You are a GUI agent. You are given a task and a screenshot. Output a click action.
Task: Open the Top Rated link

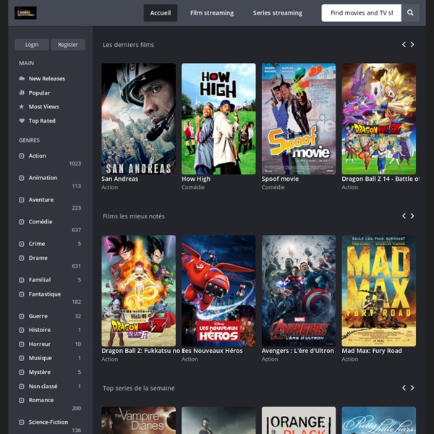coord(42,121)
